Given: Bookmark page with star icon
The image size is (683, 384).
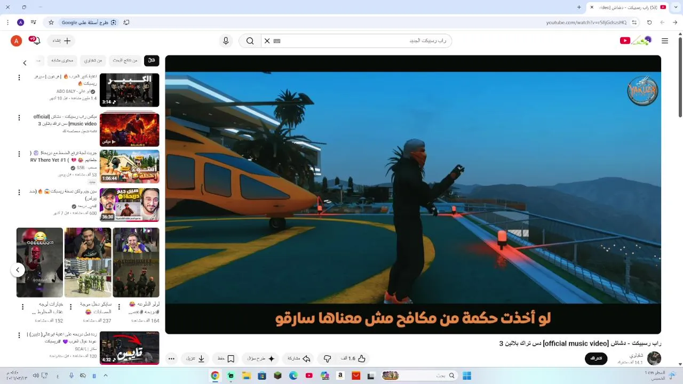Looking at the screenshot, I should coord(51,22).
